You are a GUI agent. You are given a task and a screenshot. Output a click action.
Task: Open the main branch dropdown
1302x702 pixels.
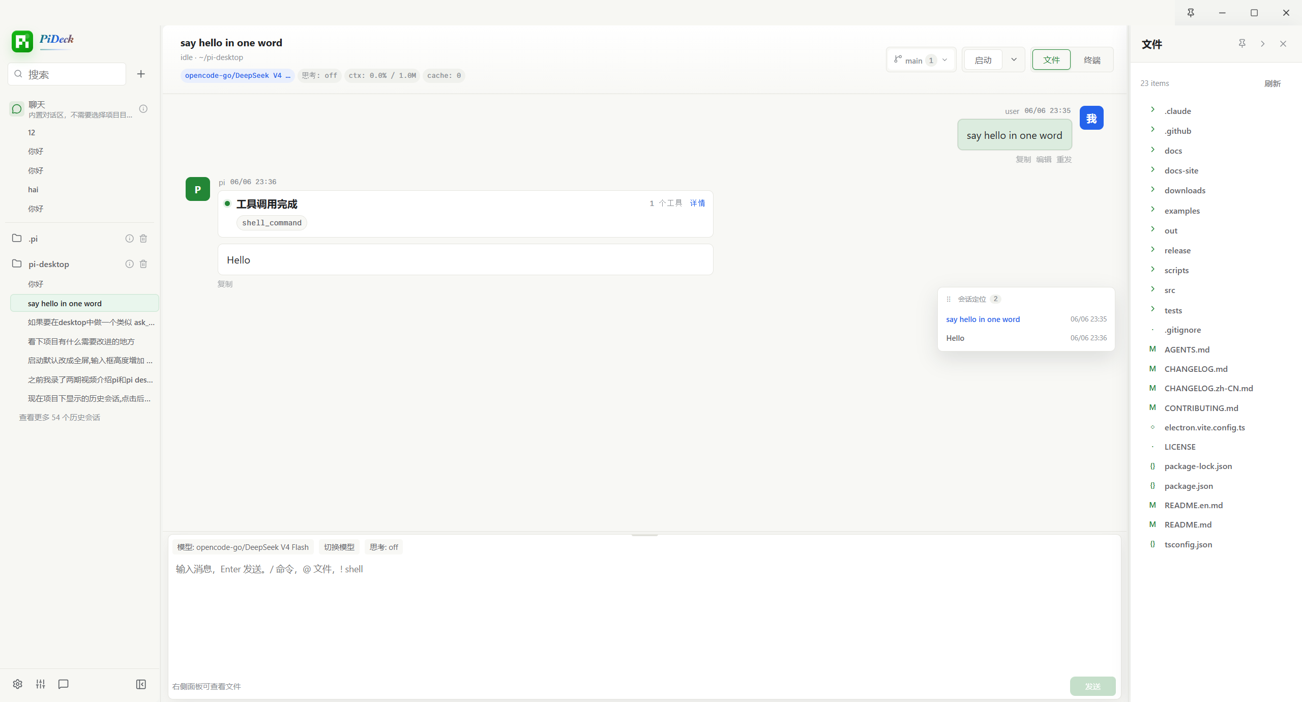[921, 60]
